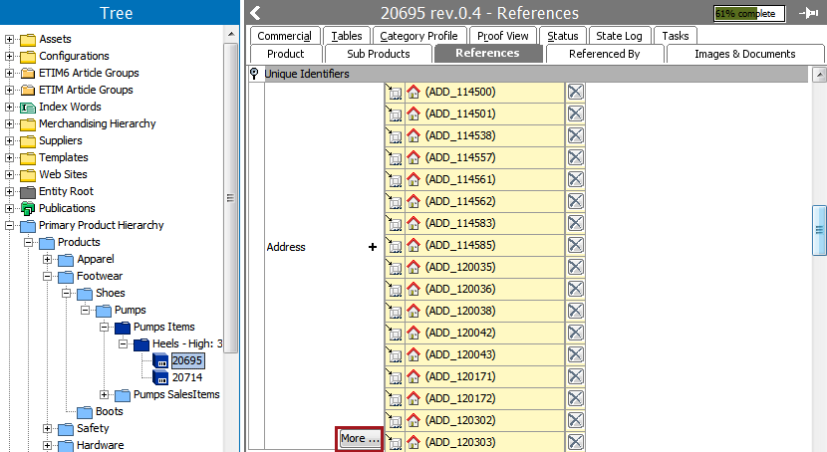Image resolution: width=827 pixels, height=452 pixels.
Task: Switch to the Proof View tab
Action: pos(502,36)
